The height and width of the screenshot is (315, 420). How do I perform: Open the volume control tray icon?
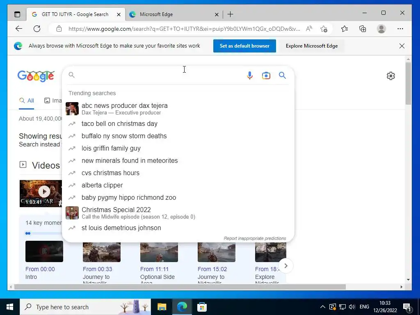pos(352,307)
